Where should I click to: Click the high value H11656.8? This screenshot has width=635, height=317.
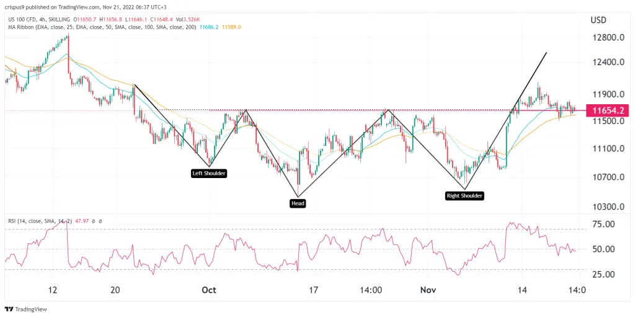[110, 19]
